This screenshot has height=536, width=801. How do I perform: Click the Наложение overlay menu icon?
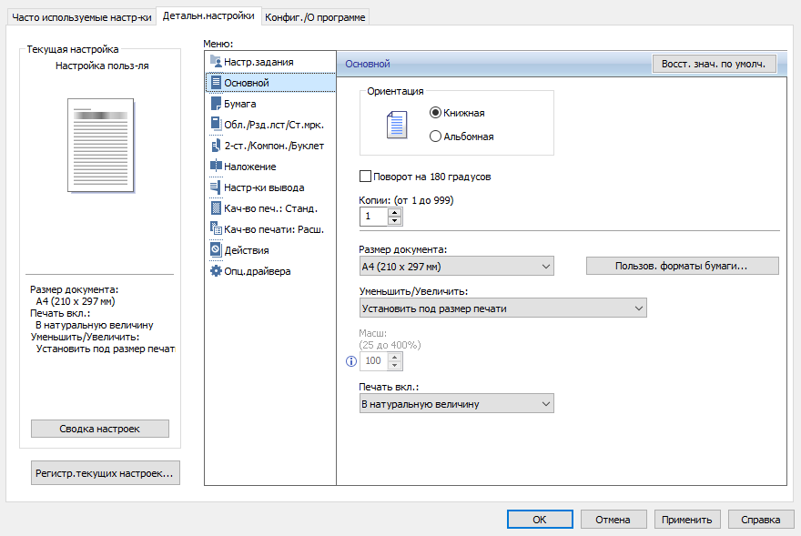click(x=216, y=167)
